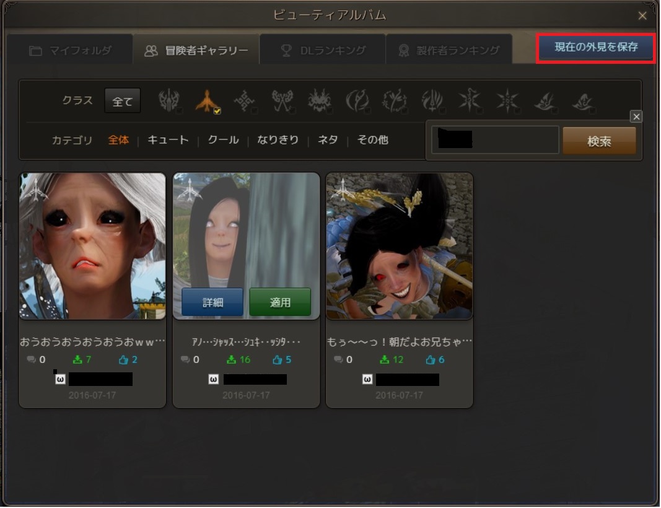Uncheck the yellow Ranger class checkbox
661x508 pixels.
tap(217, 111)
